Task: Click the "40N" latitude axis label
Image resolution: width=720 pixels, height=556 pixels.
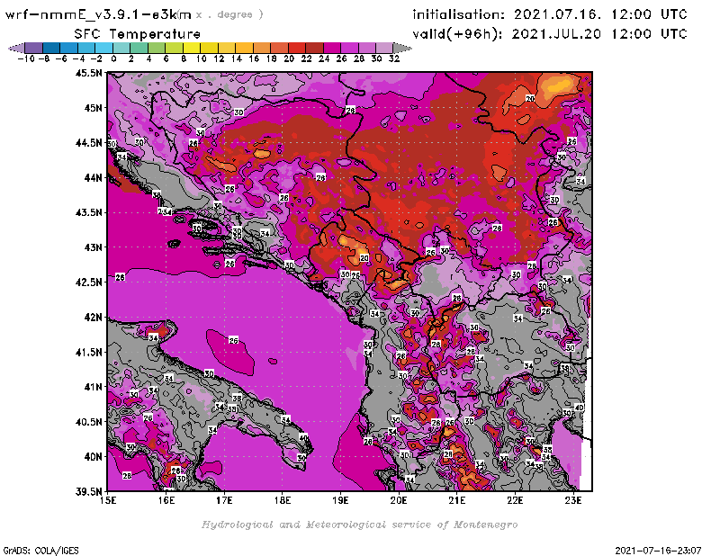Action: pyautogui.click(x=93, y=457)
